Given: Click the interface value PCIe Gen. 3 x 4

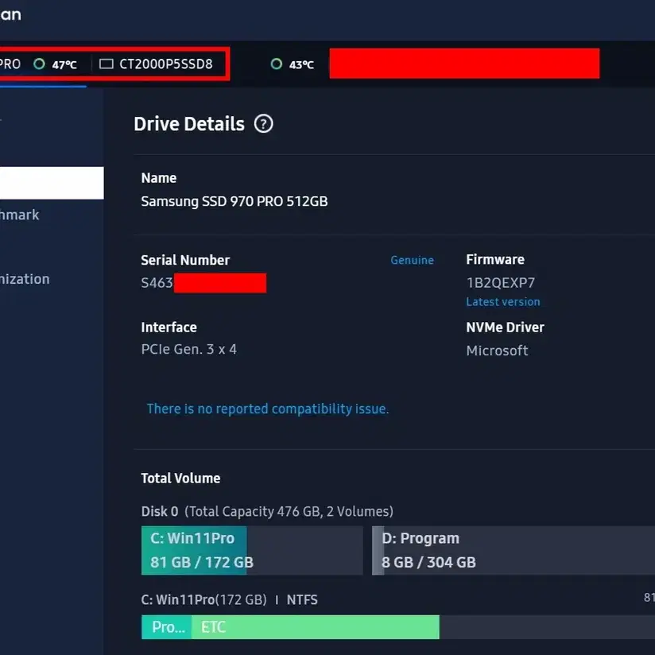Looking at the screenshot, I should click(189, 349).
